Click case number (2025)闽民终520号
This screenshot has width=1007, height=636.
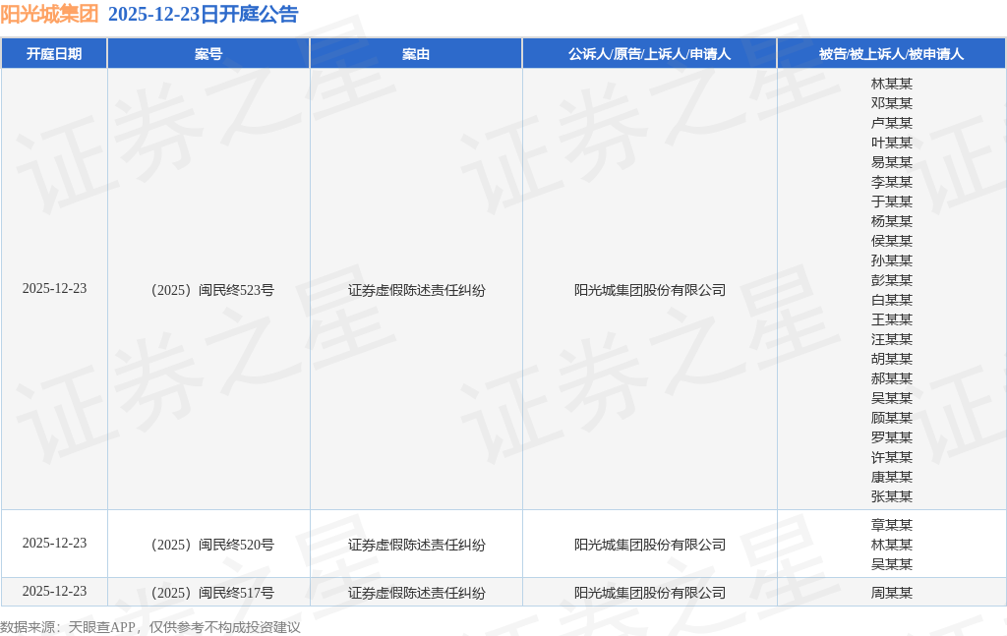tap(212, 545)
